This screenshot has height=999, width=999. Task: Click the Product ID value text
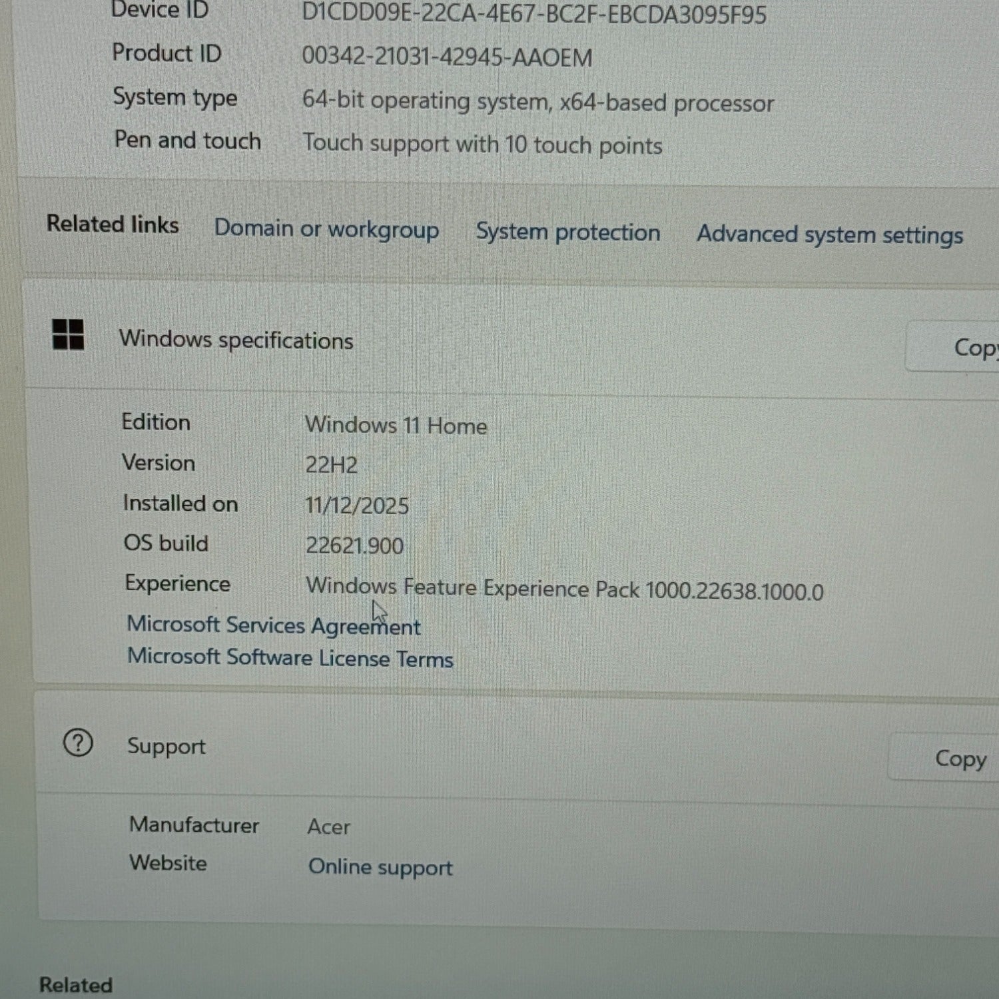[446, 57]
